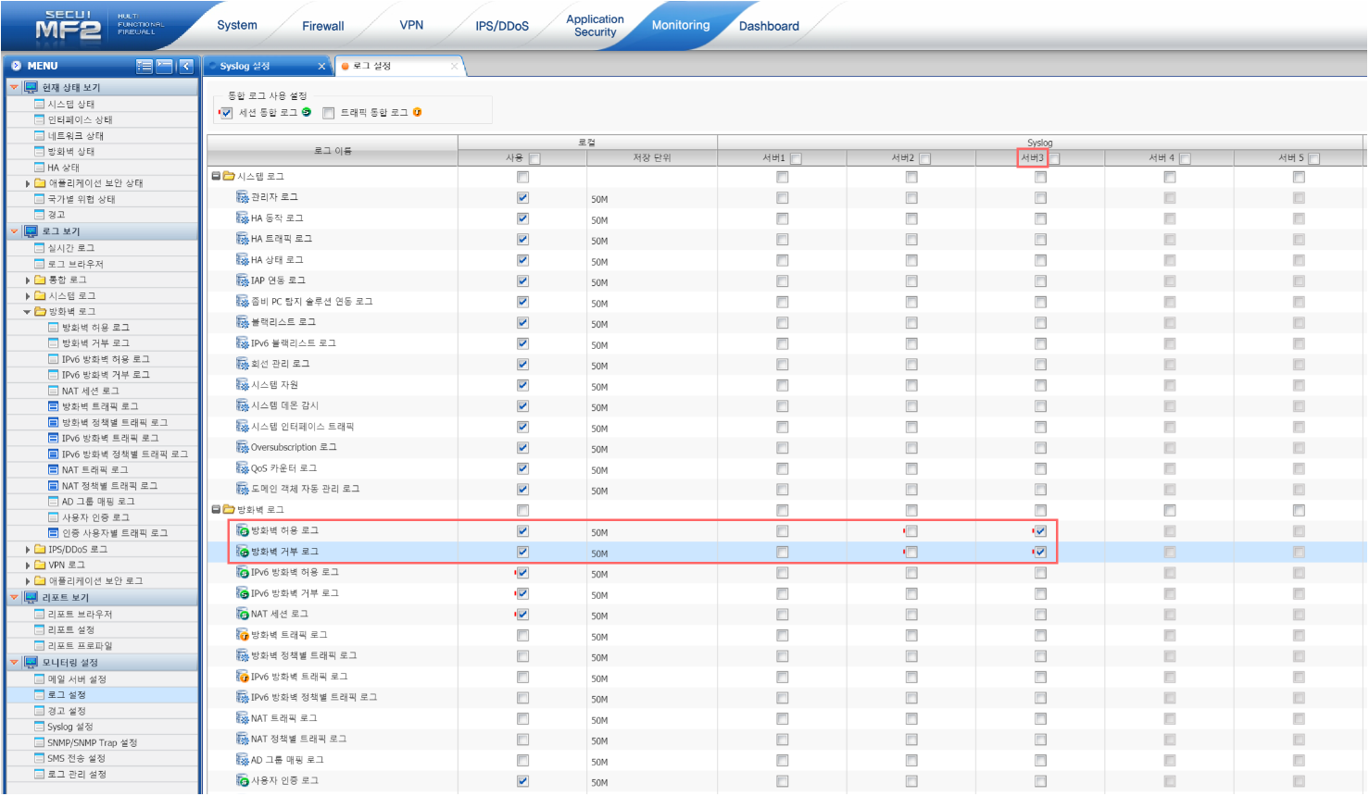This screenshot has width=1369, height=796.
Task: Expand the IPS/DDoS 로그 folder in sidebar
Action: [x=28, y=550]
